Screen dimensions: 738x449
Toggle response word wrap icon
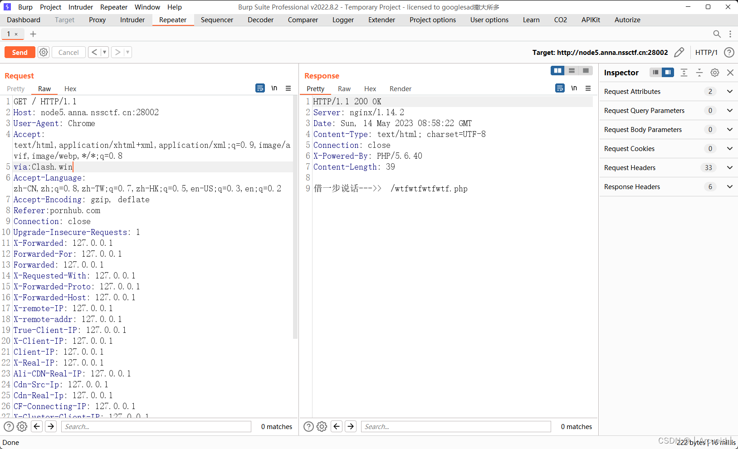click(560, 88)
